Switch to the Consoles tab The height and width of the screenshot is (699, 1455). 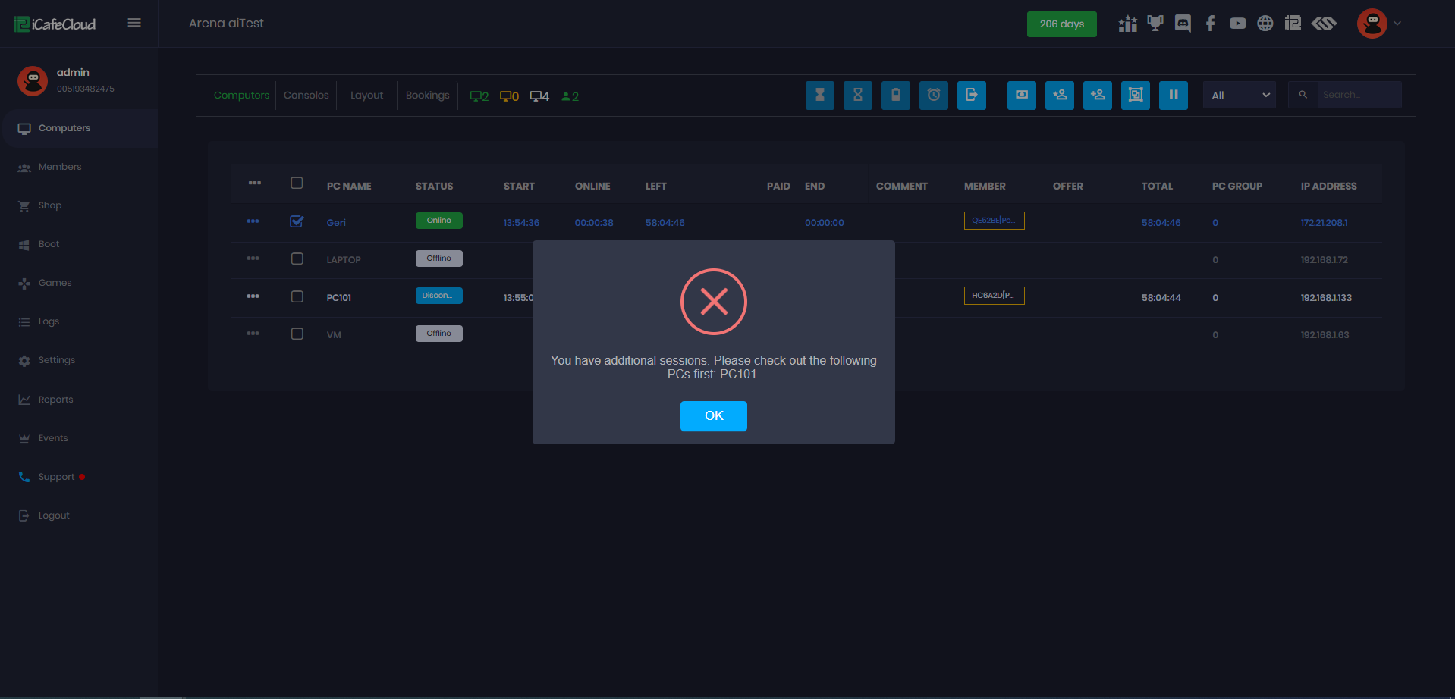(306, 96)
